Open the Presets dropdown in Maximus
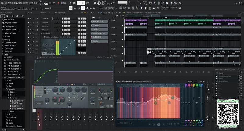This screenshot has height=131, width=244. click(x=100, y=57)
